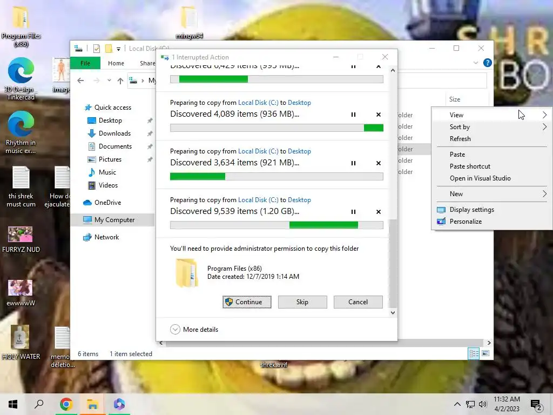Click the copy dialog scroll down arrow
Image resolution: width=553 pixels, height=415 pixels.
point(393,313)
